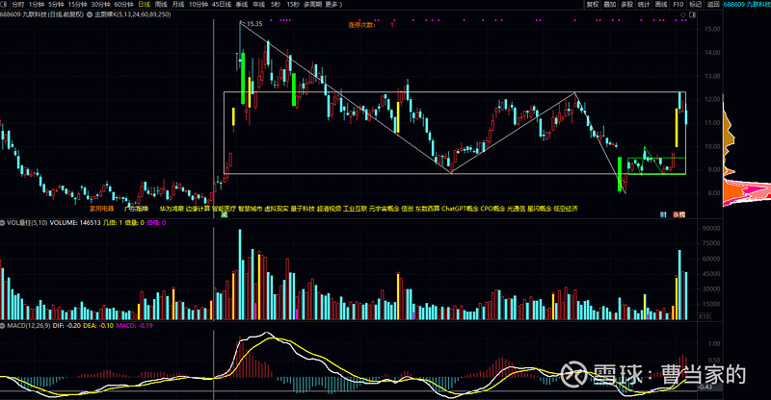Click the 15.35 peak price label
Viewport: 771px width, 400px height.
point(254,24)
